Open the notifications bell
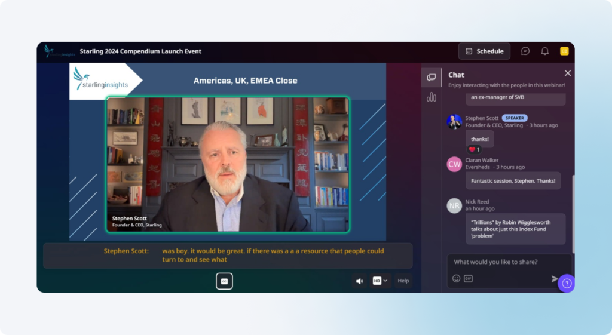The height and width of the screenshot is (335, 612). click(x=544, y=51)
